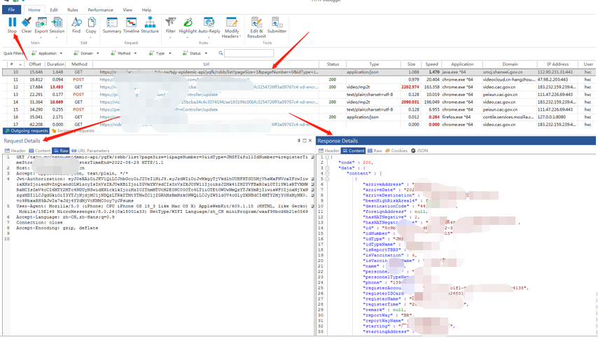598x337 pixels.
Task: Collapse the JSON root node on line 1
Action: tap(327, 157)
